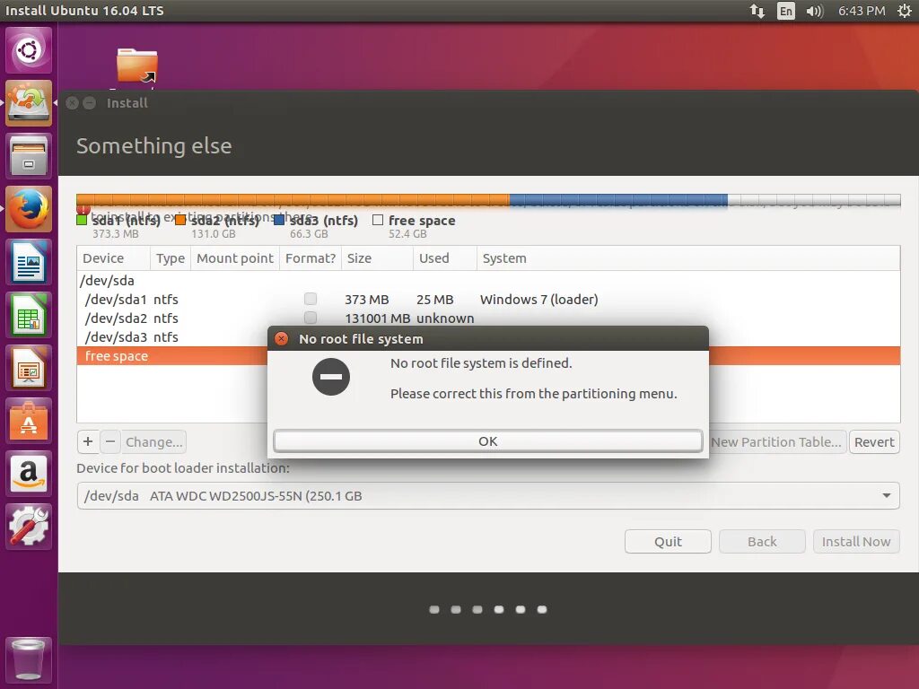This screenshot has height=689, width=919.
Task: Open the Ubuntu Dash search launcher
Action: (29, 50)
